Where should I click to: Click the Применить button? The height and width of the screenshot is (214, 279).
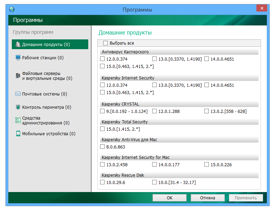(x=246, y=198)
